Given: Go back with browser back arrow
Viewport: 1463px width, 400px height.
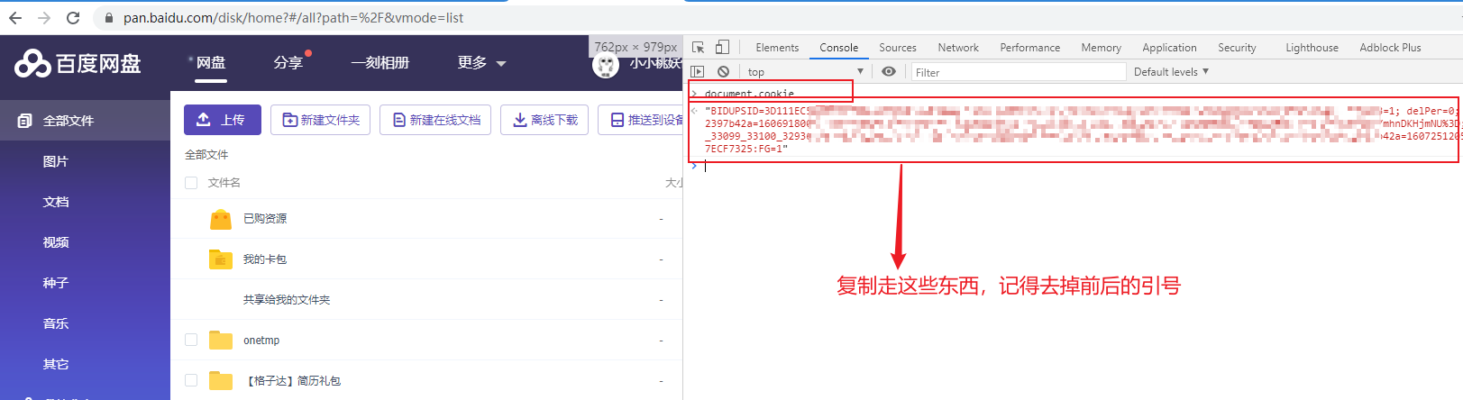Looking at the screenshot, I should point(14,17).
